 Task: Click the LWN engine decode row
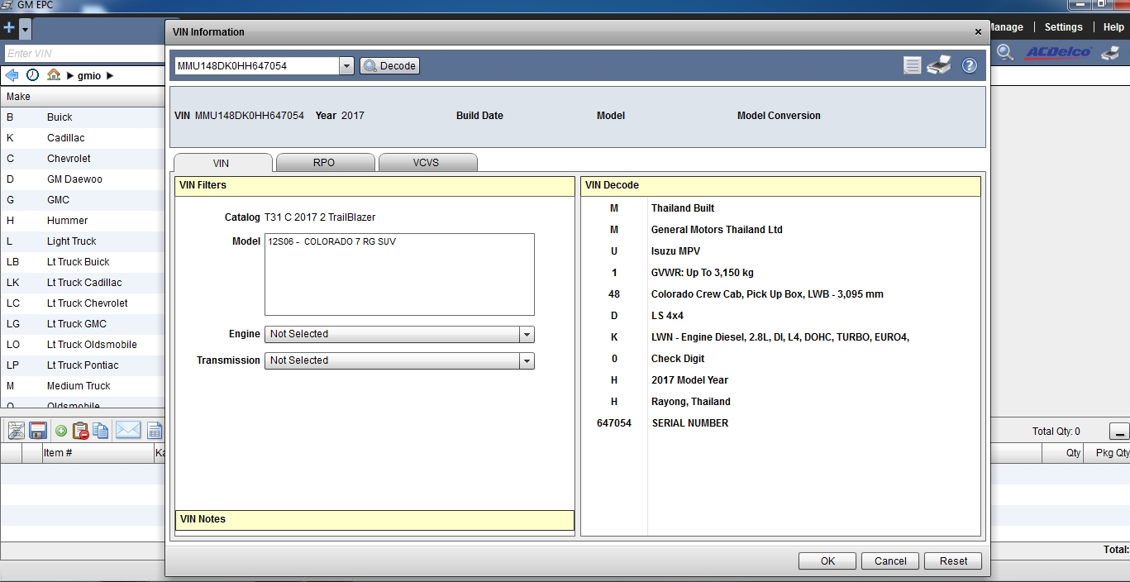pyautogui.click(x=780, y=337)
